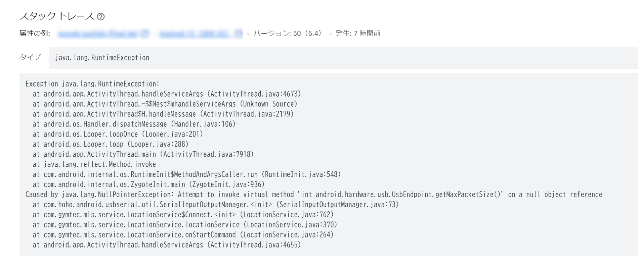Click the java.lang.RuntimeException type field
The height and width of the screenshot is (270, 638).
[x=343, y=58]
